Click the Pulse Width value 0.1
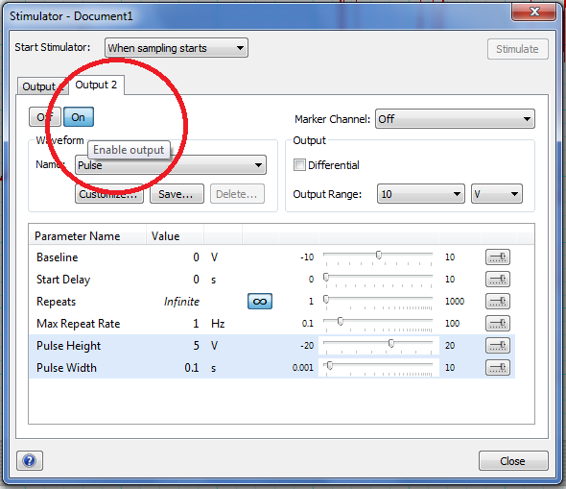 point(192,368)
